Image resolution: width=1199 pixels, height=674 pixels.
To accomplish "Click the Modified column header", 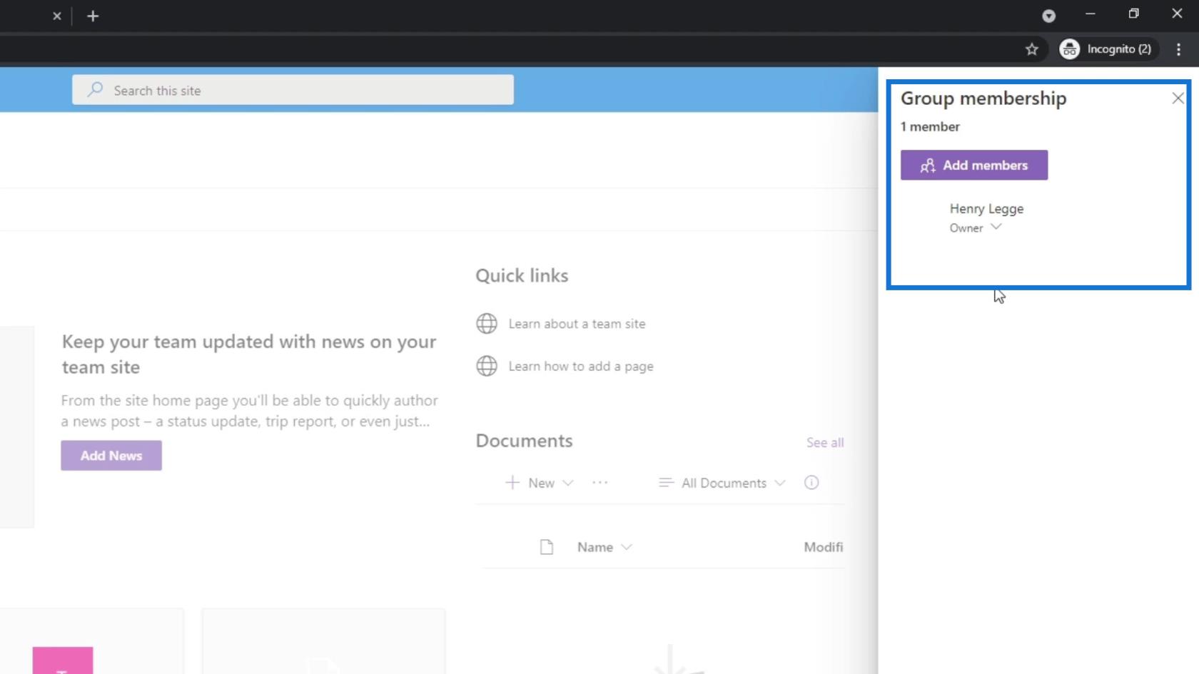I will click(824, 547).
